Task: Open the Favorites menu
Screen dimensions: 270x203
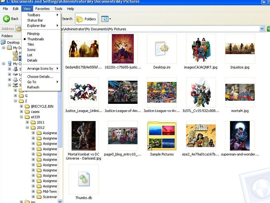Action: tap(42, 9)
